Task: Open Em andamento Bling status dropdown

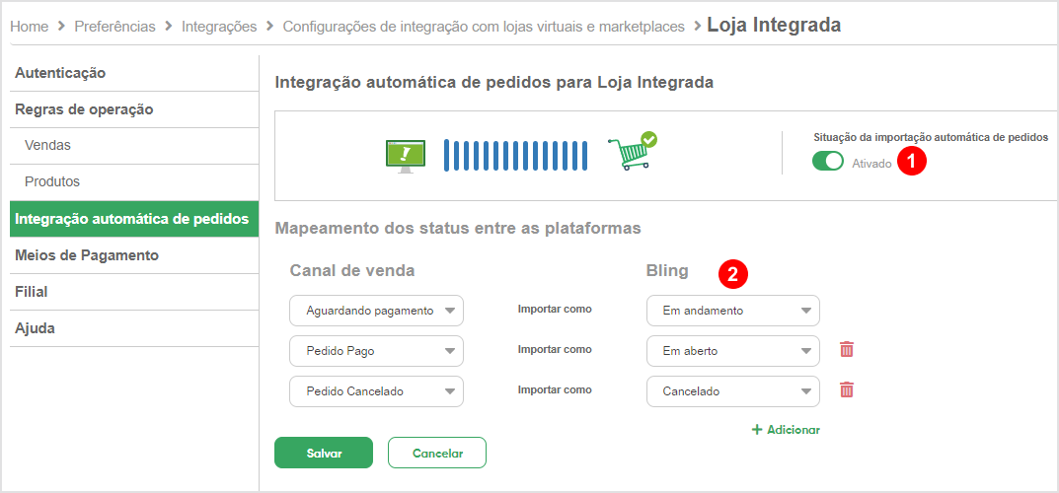Action: point(732,311)
